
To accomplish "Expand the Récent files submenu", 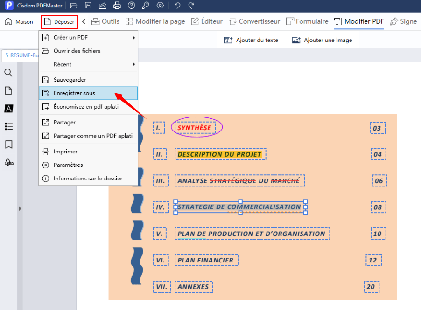I will click(x=88, y=64).
